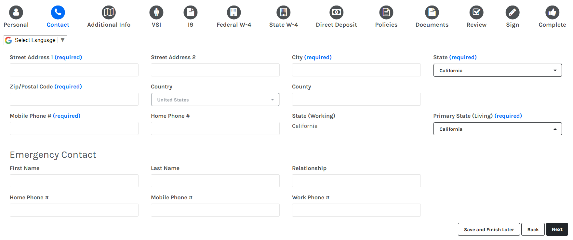The image size is (573, 240).
Task: Click the Policies document icon
Action: (x=386, y=12)
